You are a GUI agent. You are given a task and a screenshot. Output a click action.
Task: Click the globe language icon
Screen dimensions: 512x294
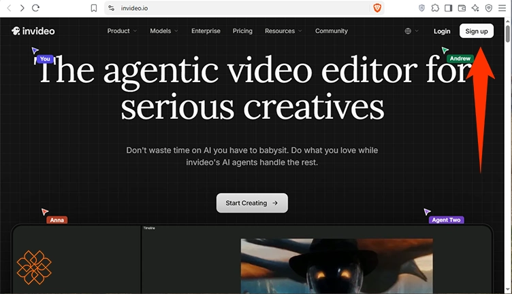coord(408,31)
